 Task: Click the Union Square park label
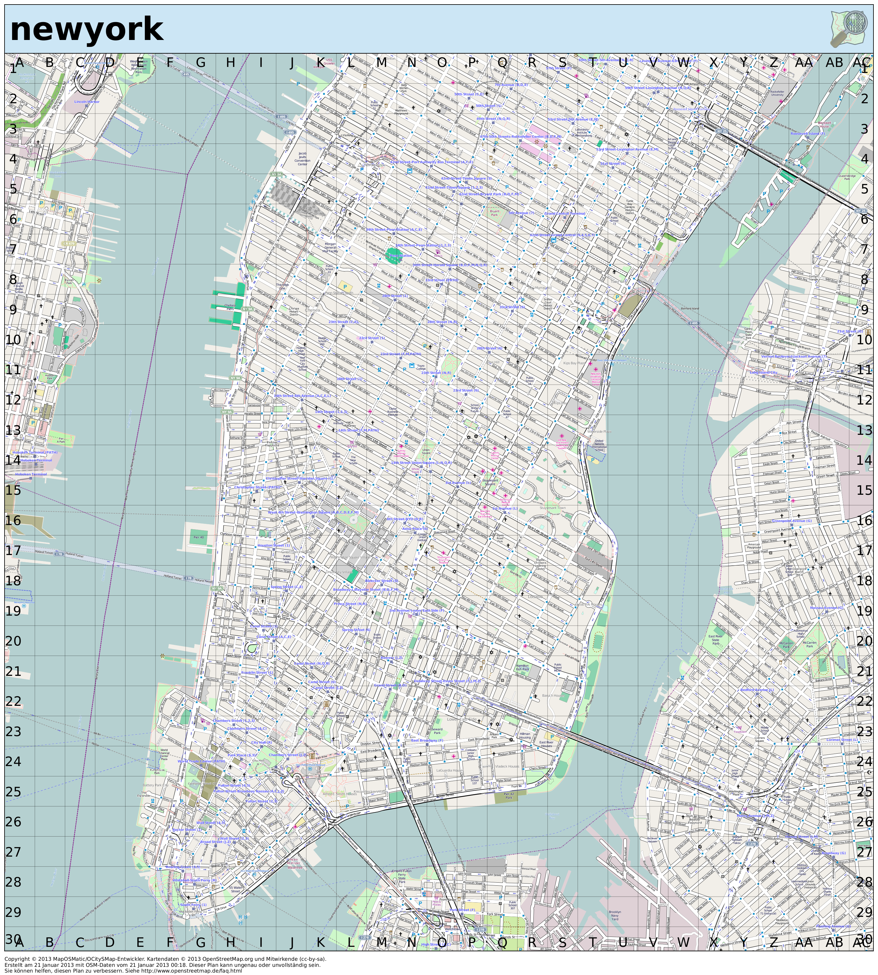tap(426, 451)
